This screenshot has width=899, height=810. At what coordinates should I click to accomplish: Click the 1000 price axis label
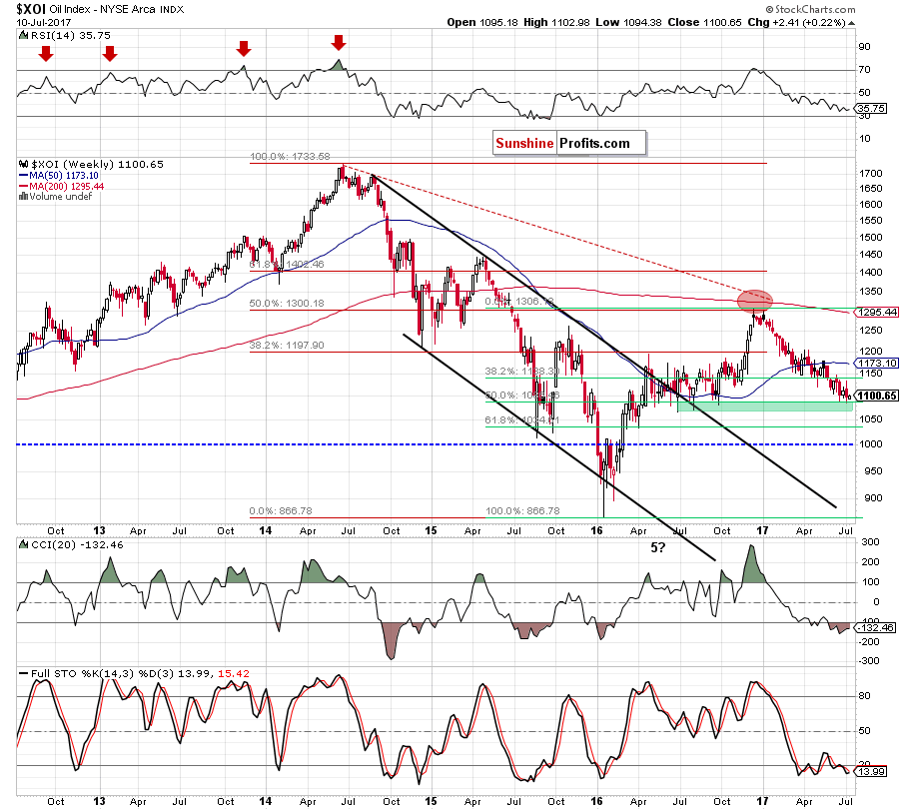(871, 444)
